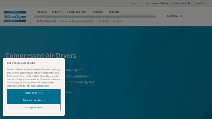Click the home icon in breadcrumb

click(38, 21)
